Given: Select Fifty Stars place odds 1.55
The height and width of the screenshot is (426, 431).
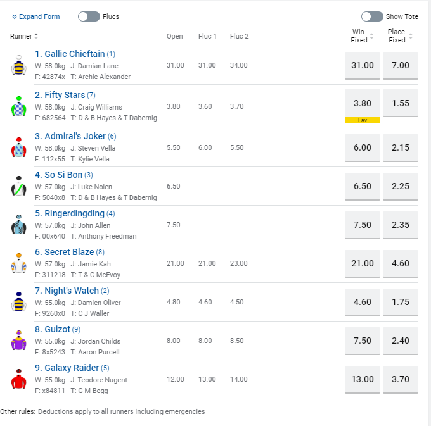Looking at the screenshot, I should (401, 103).
